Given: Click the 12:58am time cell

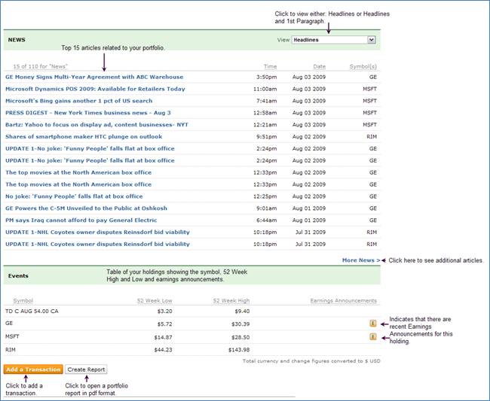Looking at the screenshot, I should coord(265,113).
